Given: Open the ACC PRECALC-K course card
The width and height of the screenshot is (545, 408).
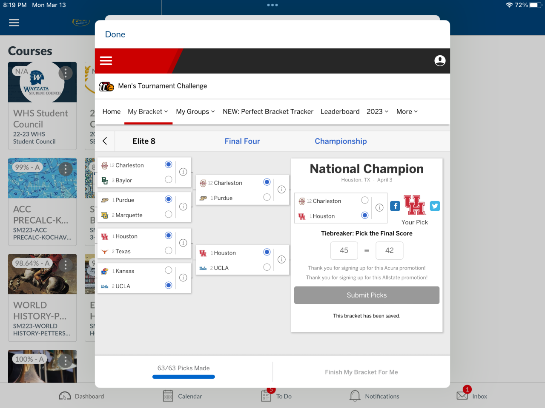Looking at the screenshot, I should point(42,202).
